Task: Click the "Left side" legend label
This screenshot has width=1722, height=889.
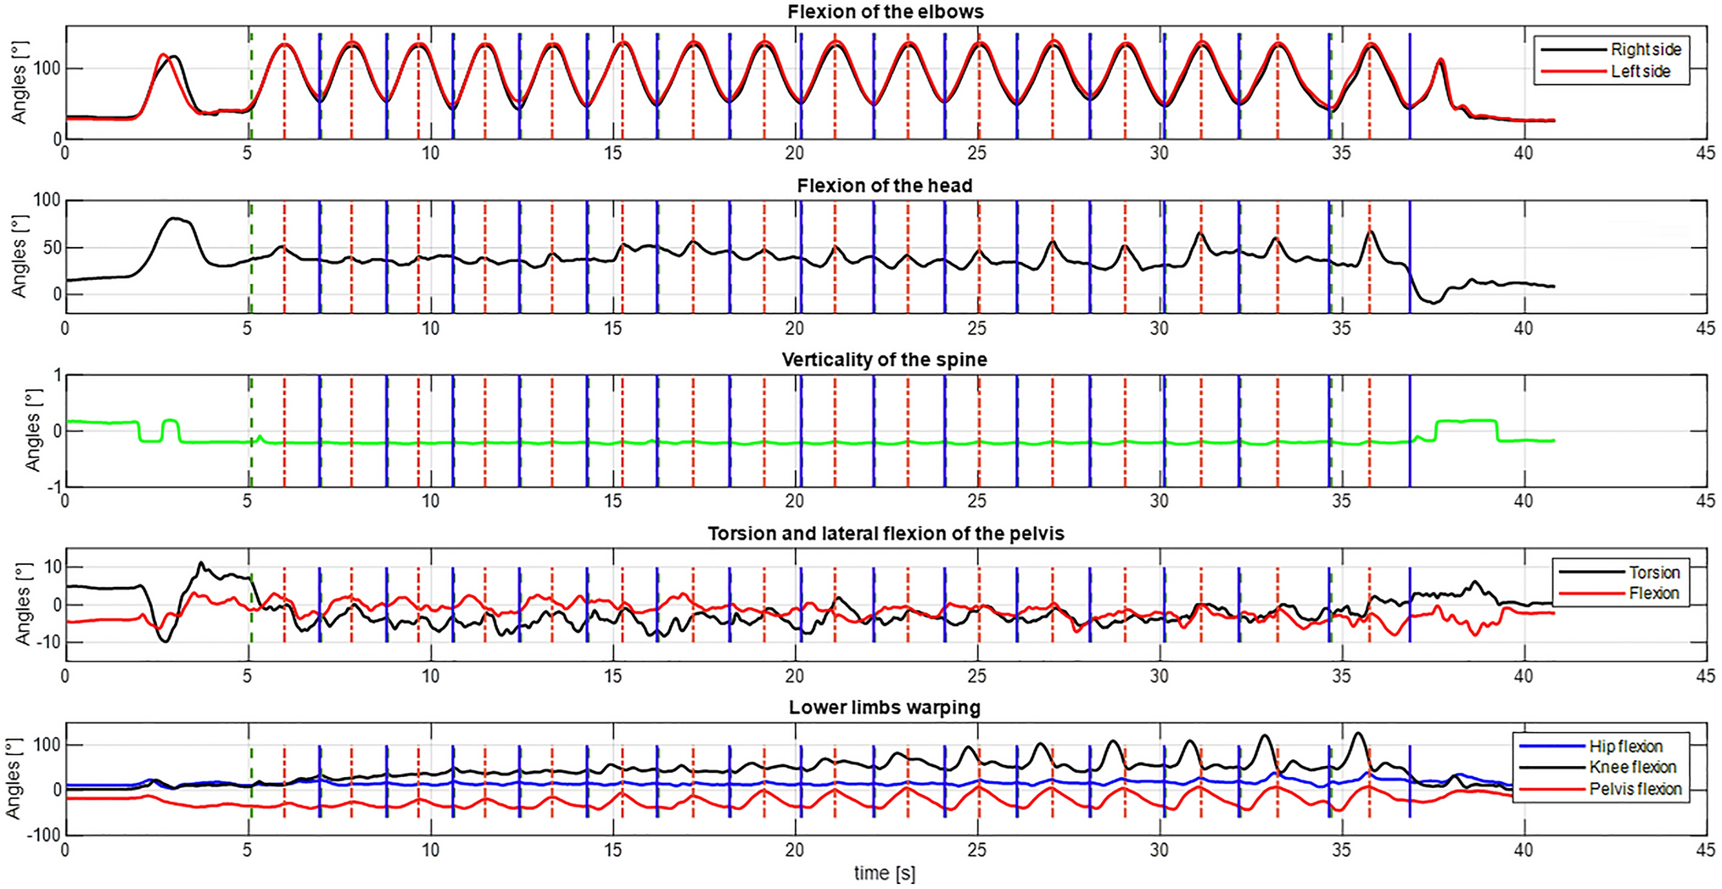Action: click(1641, 72)
